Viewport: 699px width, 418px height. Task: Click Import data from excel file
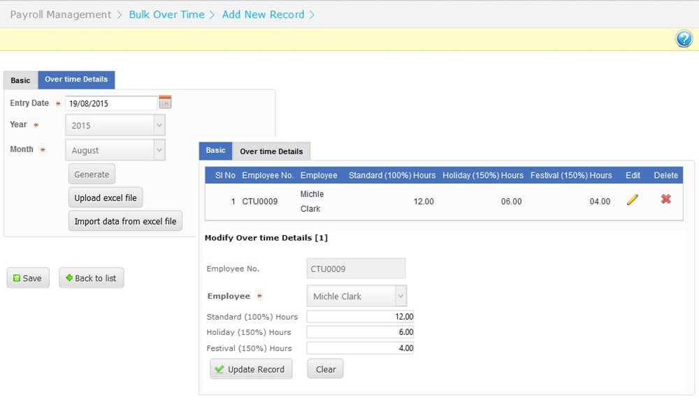pyautogui.click(x=125, y=221)
